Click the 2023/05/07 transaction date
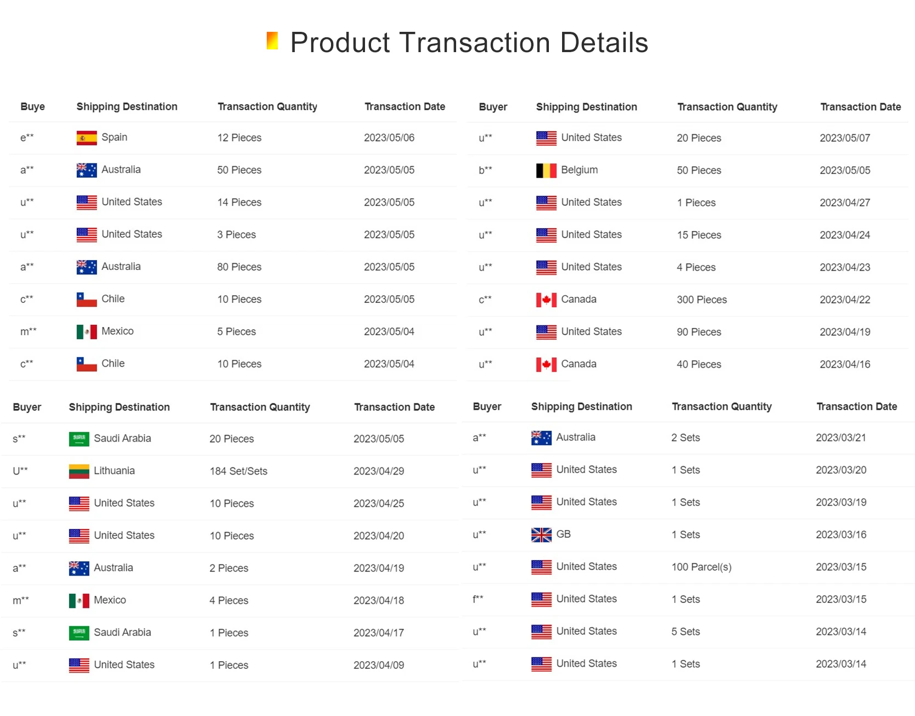Screen dimensions: 915x716 pyautogui.click(x=845, y=138)
